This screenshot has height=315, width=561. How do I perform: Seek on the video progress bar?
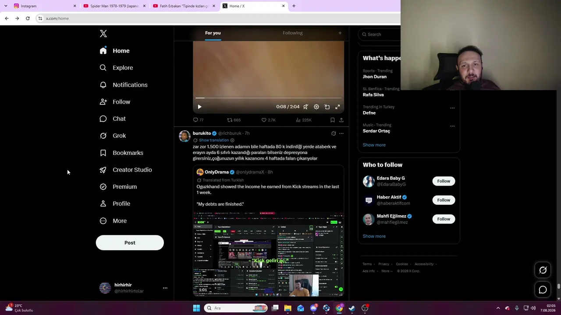tap(268, 98)
